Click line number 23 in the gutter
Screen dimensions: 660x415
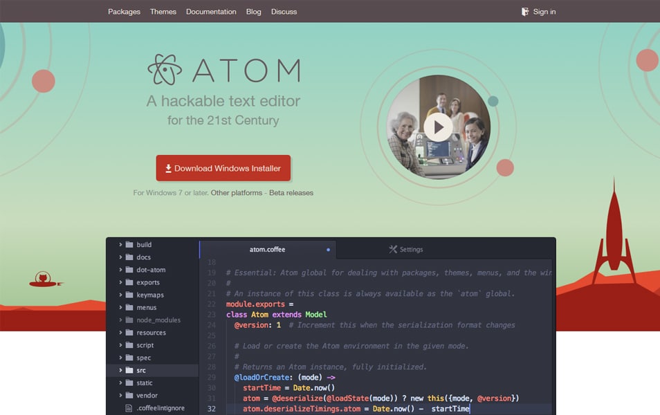coord(211,315)
